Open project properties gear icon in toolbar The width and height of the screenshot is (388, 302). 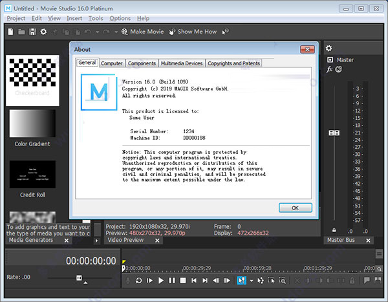(x=43, y=32)
